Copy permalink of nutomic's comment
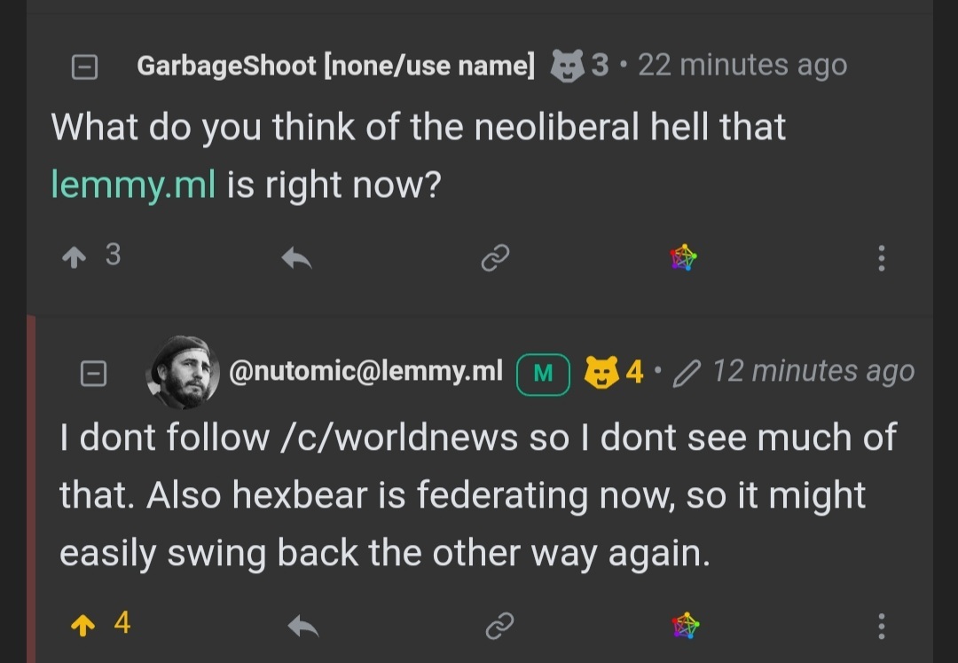The width and height of the screenshot is (958, 663). click(x=499, y=627)
